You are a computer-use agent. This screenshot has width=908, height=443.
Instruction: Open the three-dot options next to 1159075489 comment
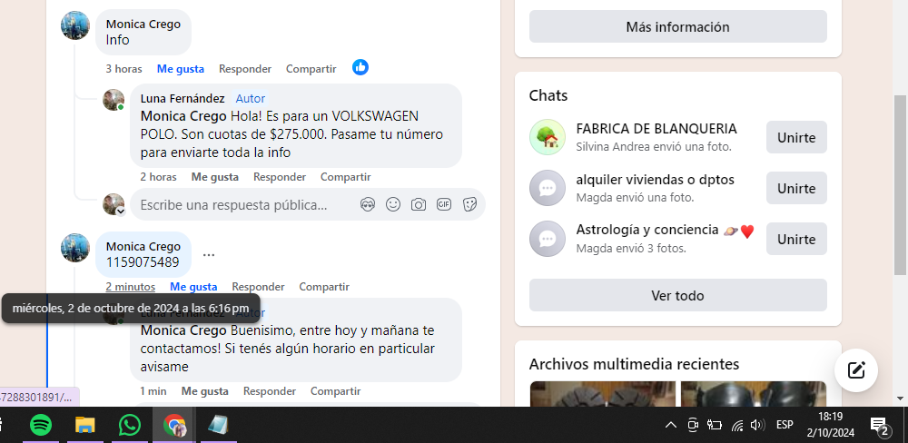(x=209, y=255)
